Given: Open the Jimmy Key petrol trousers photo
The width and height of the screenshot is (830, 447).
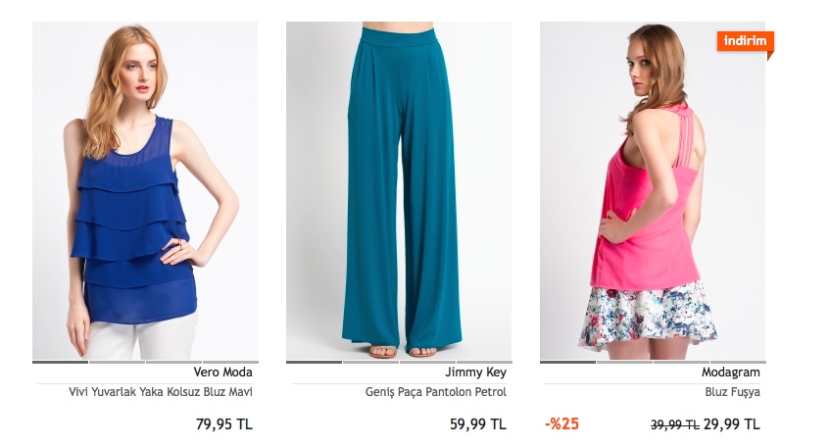Looking at the screenshot, I should click(399, 191).
